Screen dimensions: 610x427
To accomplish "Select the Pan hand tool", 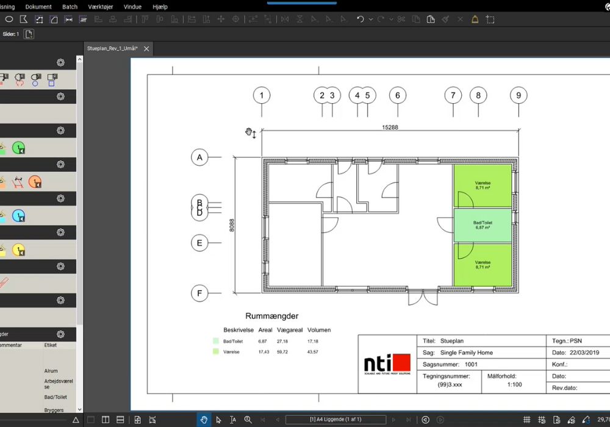I will pyautogui.click(x=204, y=420).
